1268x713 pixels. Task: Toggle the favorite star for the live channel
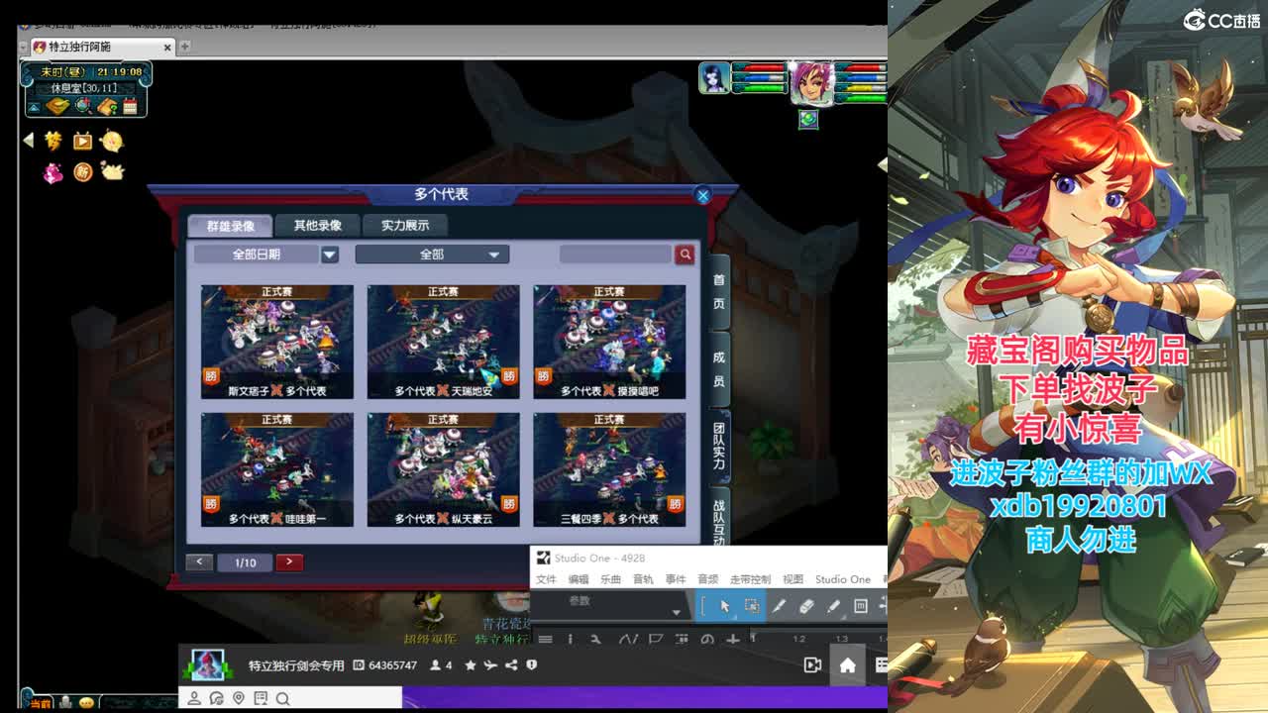point(471,664)
